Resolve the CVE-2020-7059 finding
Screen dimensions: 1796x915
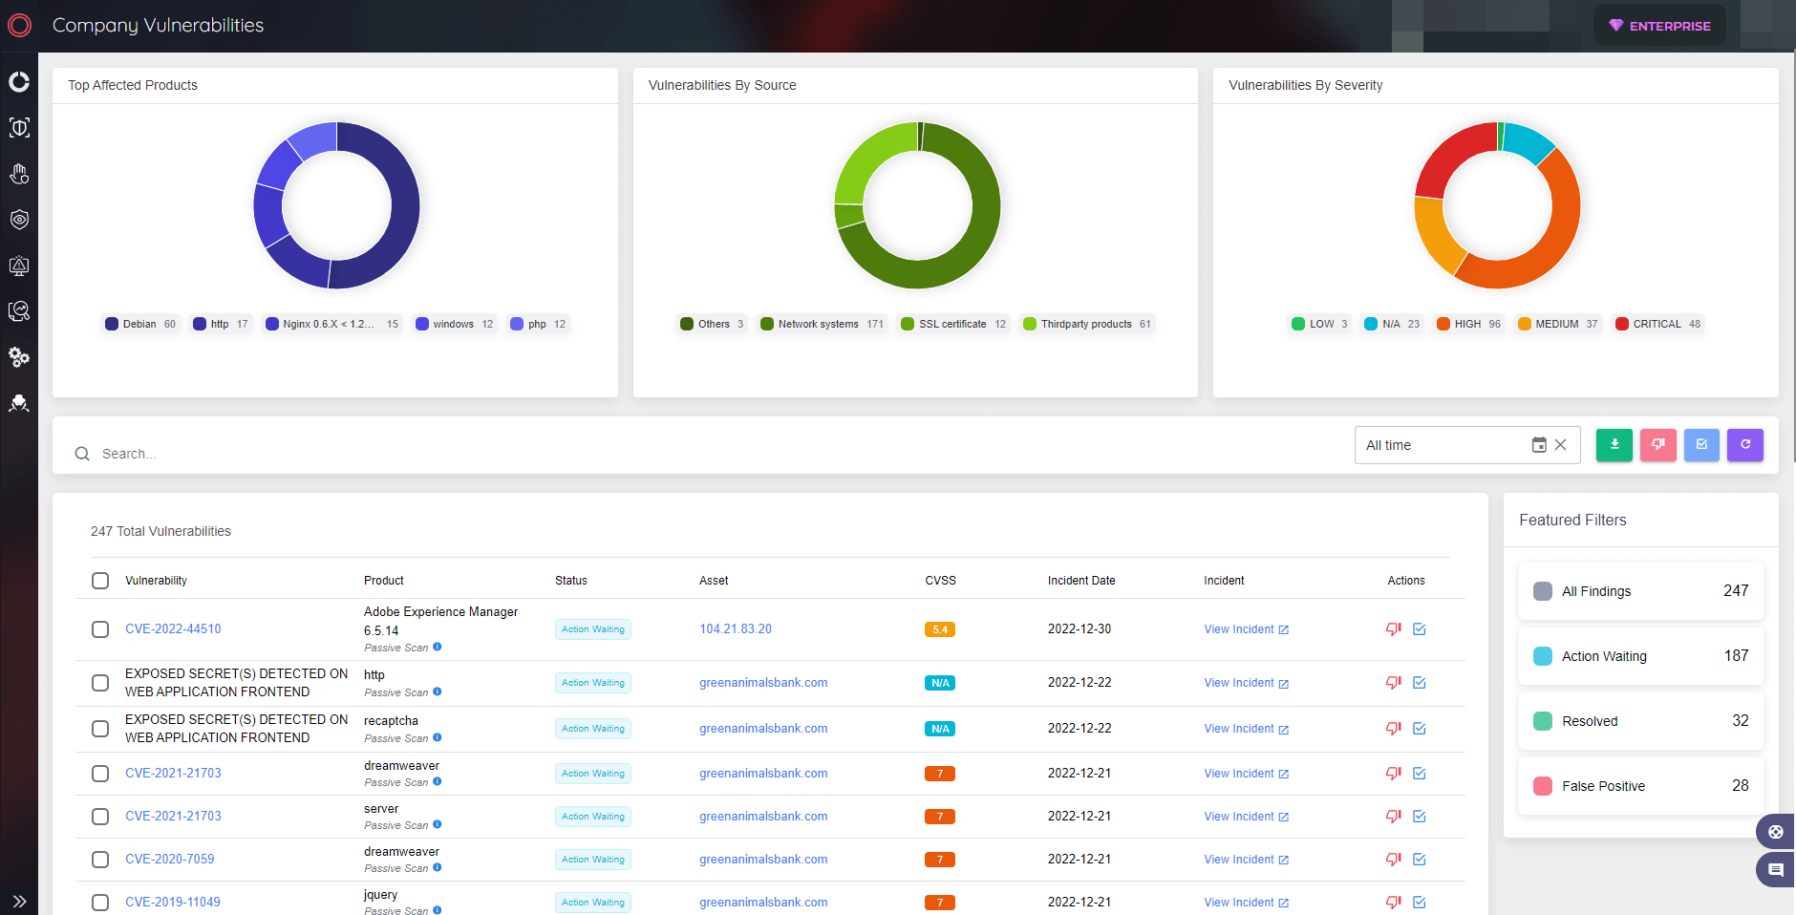(x=1420, y=860)
